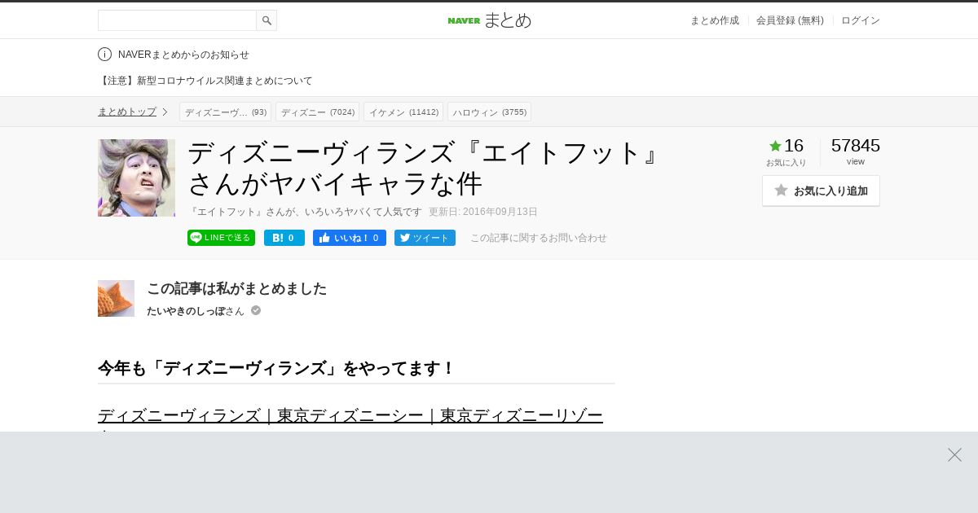Open この記事に関するお問い合わせ link
The height and width of the screenshot is (513, 978).
[539, 238]
